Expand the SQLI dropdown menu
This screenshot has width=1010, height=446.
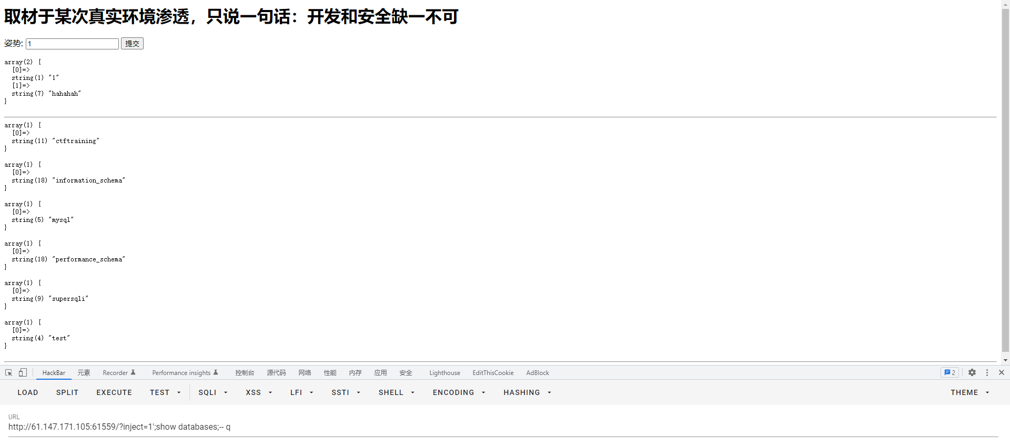pyautogui.click(x=213, y=392)
